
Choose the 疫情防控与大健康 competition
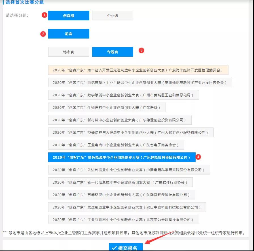(131, 133)
